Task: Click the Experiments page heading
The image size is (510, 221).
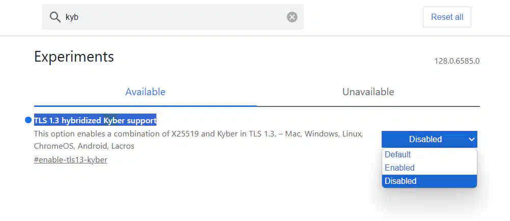Action: [74, 57]
